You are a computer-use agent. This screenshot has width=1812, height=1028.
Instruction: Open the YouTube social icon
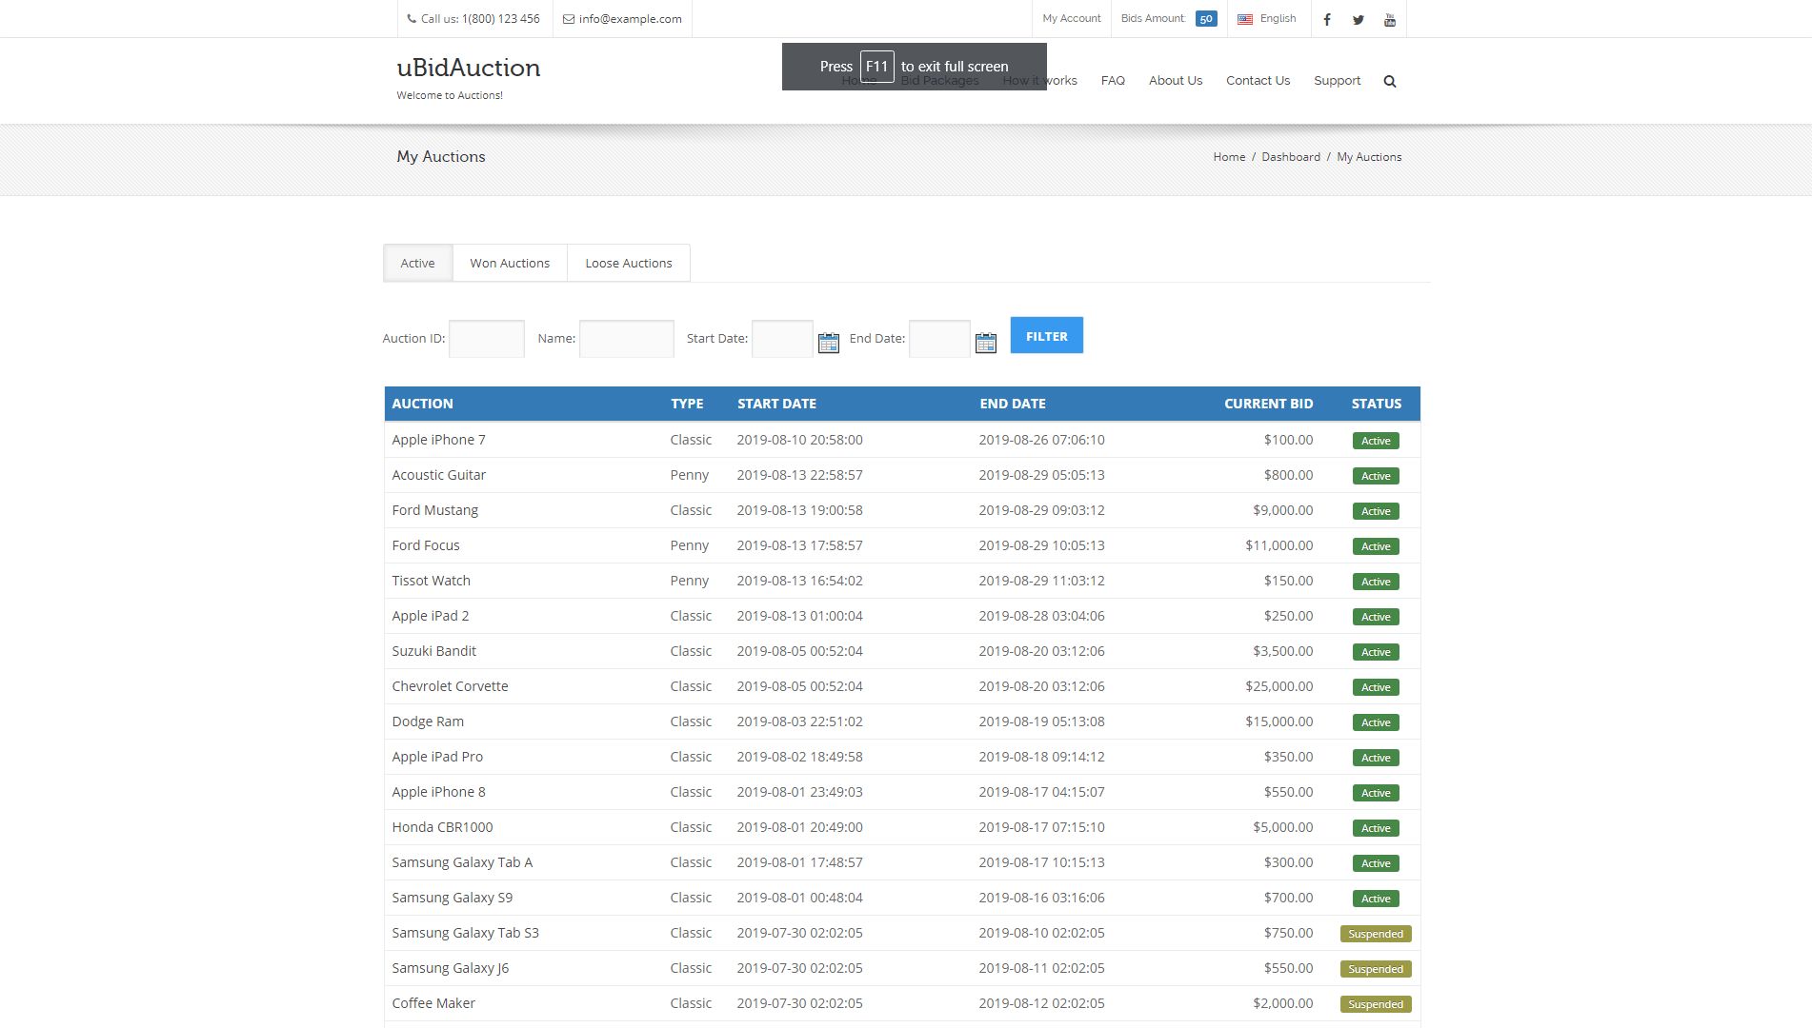tap(1389, 19)
